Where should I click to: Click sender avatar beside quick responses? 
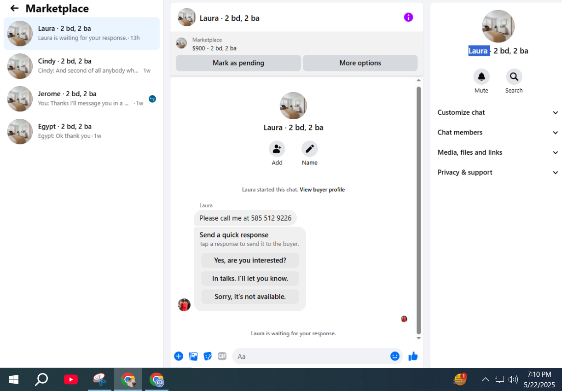click(184, 305)
